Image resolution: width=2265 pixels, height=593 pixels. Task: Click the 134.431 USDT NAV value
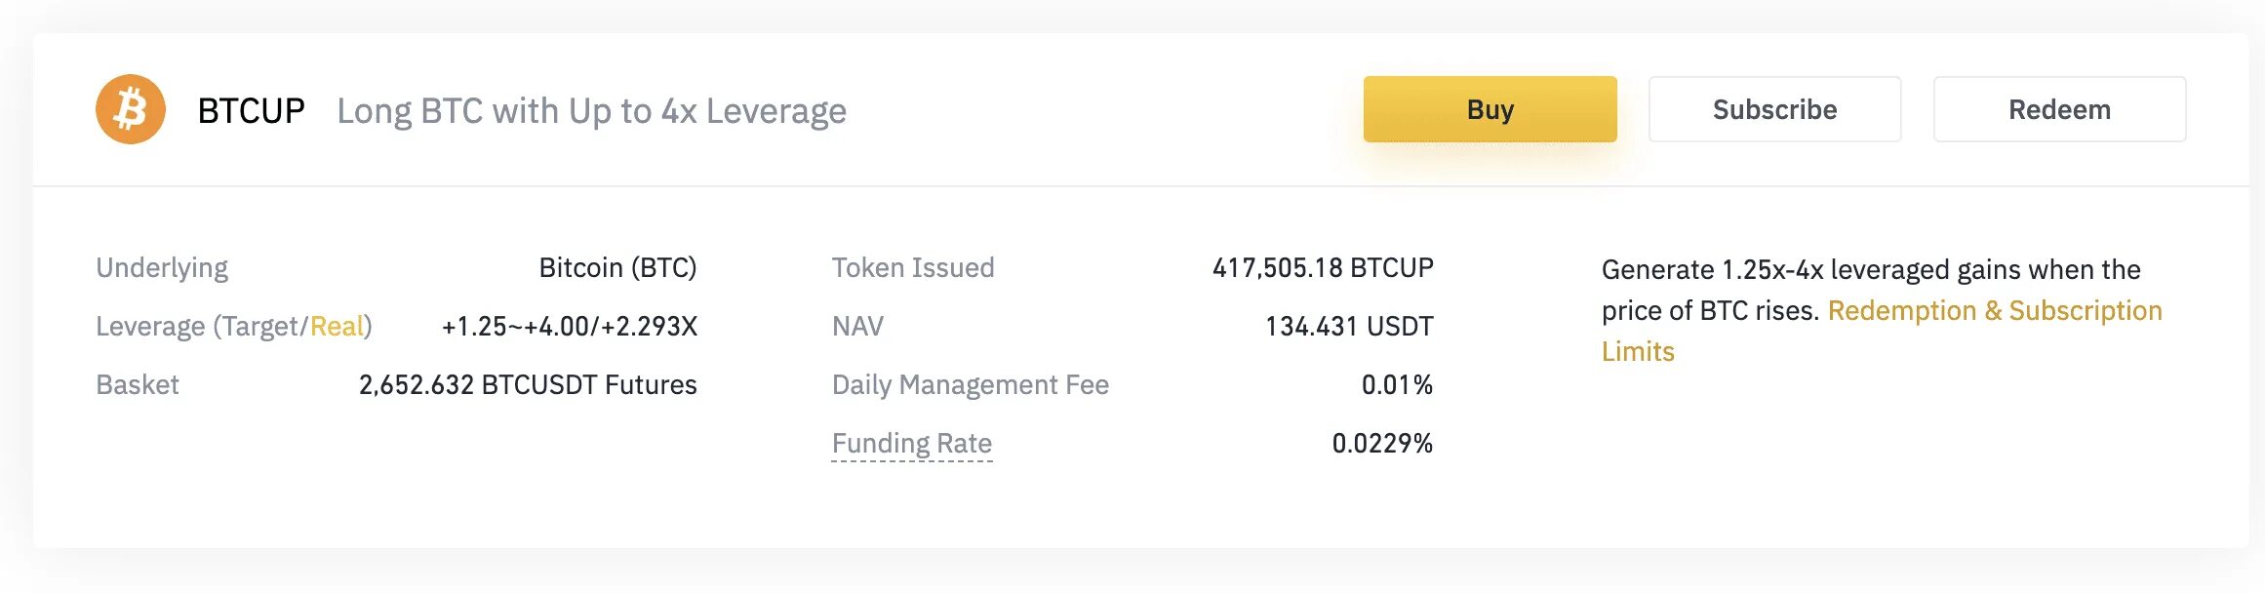pos(1349,327)
